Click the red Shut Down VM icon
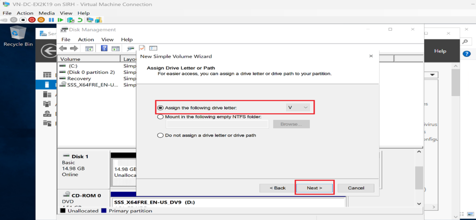 [32, 20]
